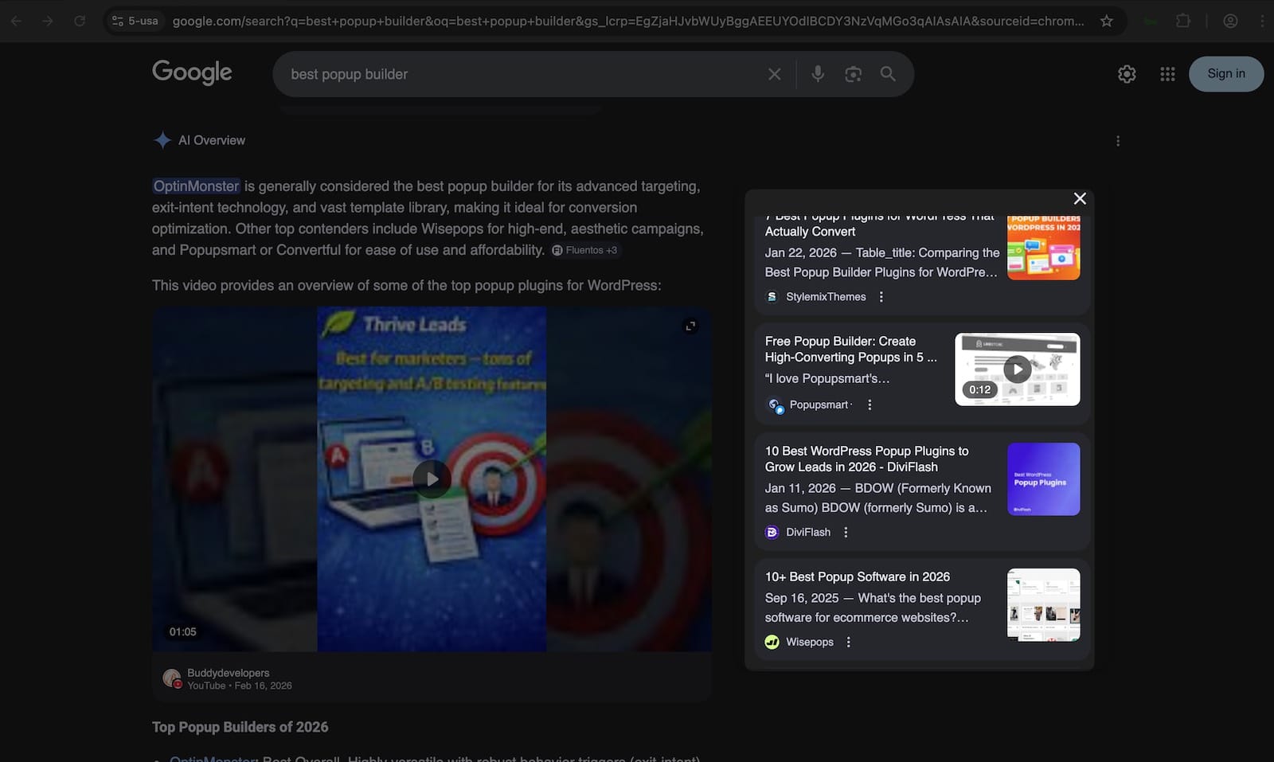This screenshot has height=762, width=1274.
Task: Close the videos sidebar panel
Action: pos(1080,198)
